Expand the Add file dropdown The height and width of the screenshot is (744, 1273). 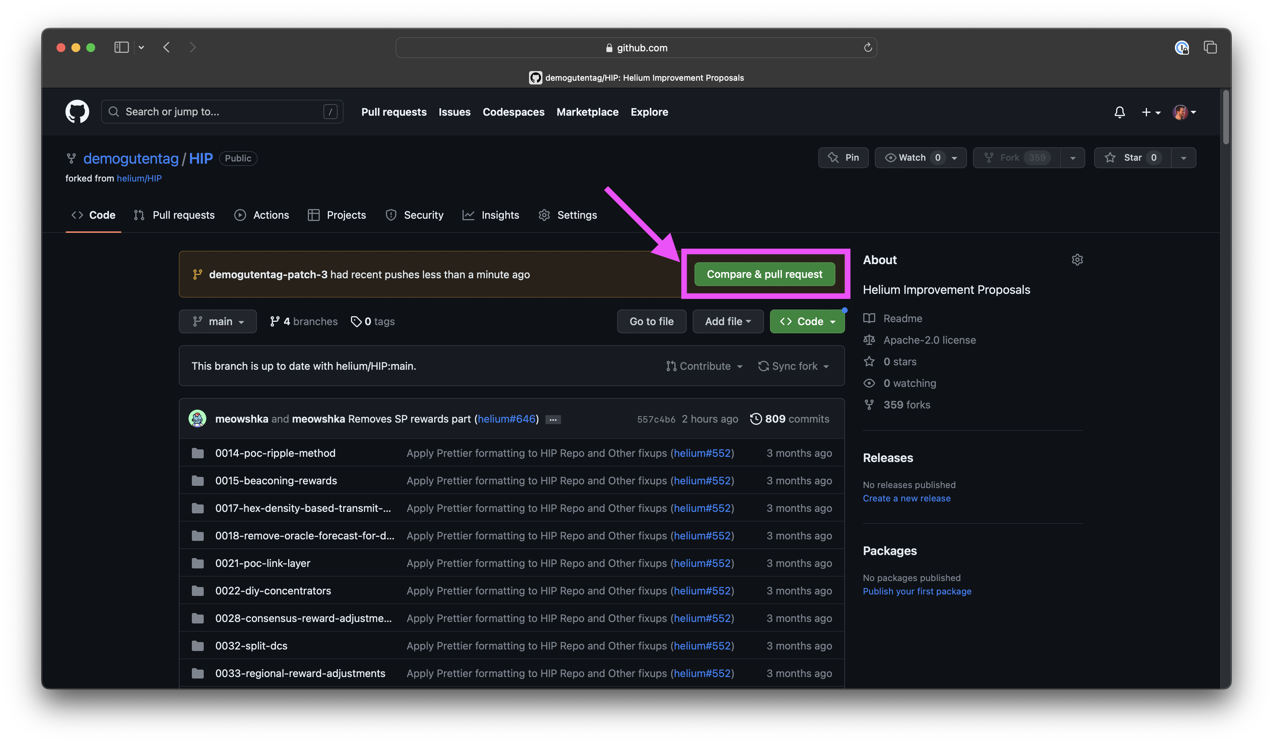728,321
